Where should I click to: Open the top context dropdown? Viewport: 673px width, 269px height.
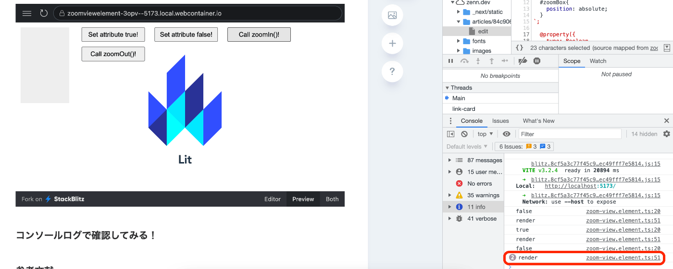(x=485, y=134)
